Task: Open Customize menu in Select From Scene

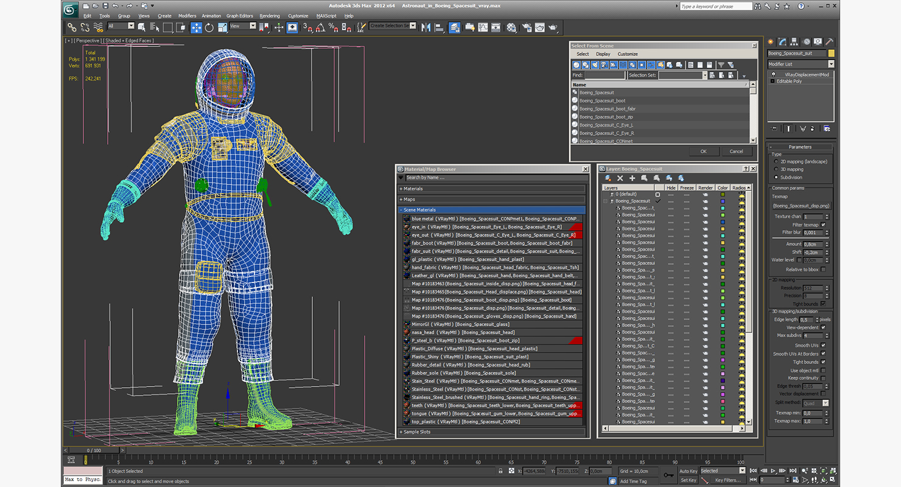Action: tap(628, 54)
